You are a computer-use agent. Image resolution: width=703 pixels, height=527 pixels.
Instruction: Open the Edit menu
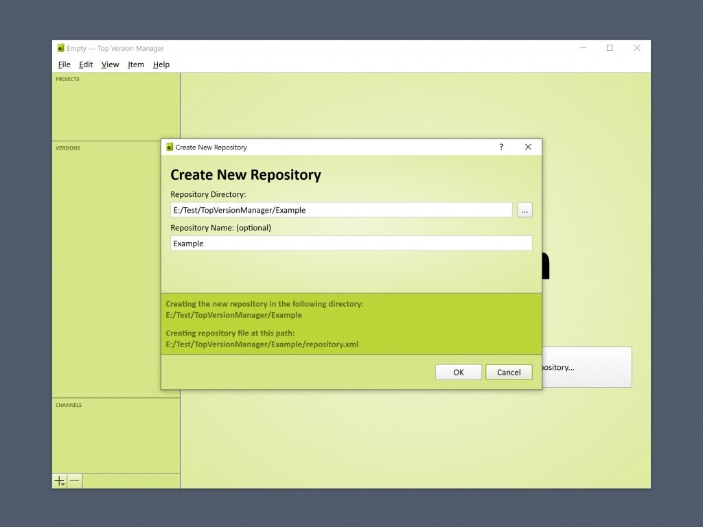tap(86, 65)
